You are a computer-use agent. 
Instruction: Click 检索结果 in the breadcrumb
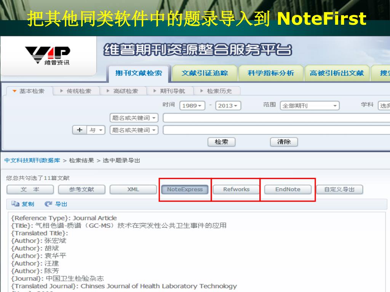coord(82,160)
